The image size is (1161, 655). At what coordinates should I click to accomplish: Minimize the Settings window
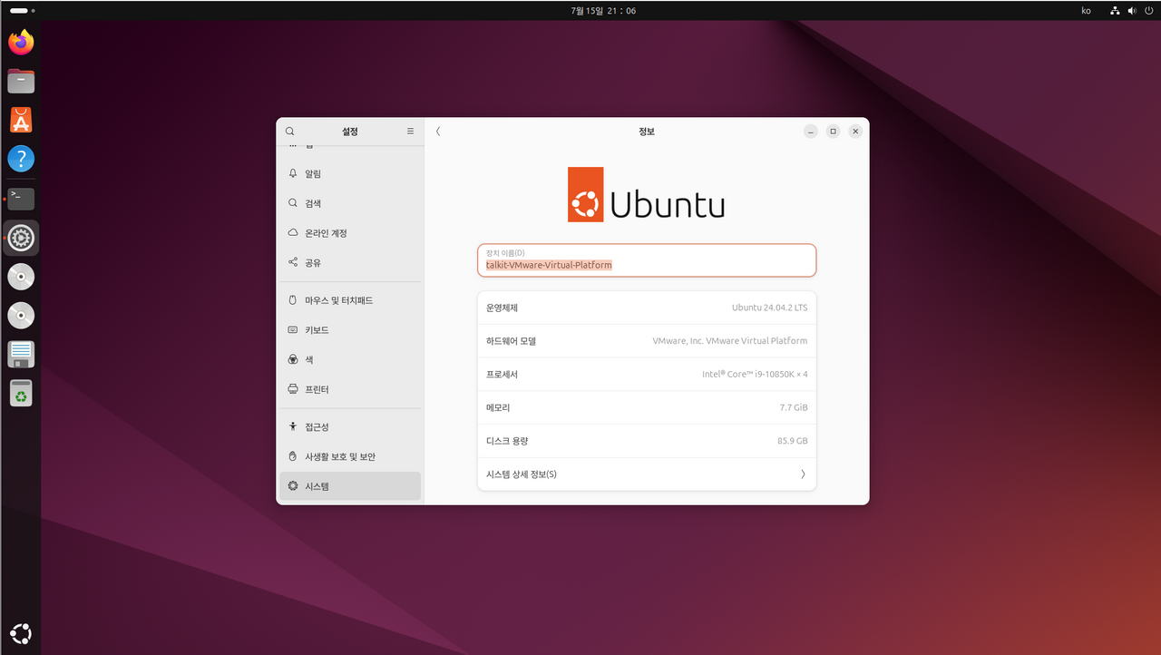[811, 132]
